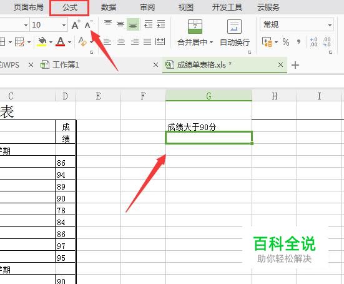Switch to the 审阅 tab
This screenshot has height=284, width=344.
147,8
